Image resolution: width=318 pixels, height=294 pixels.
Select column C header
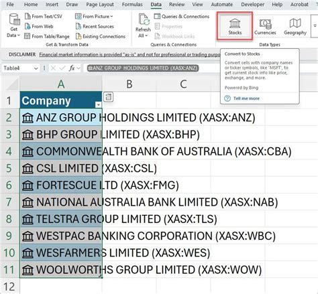tap(183, 84)
